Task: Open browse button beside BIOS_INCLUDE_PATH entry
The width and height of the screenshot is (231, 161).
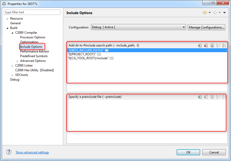Action: point(107,50)
